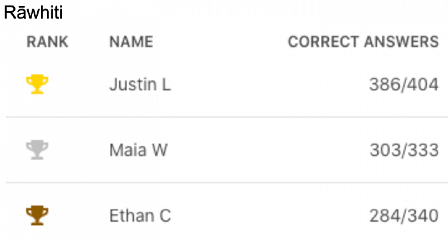
Task: Click the word CORRECT in the header
Action: tap(324, 42)
